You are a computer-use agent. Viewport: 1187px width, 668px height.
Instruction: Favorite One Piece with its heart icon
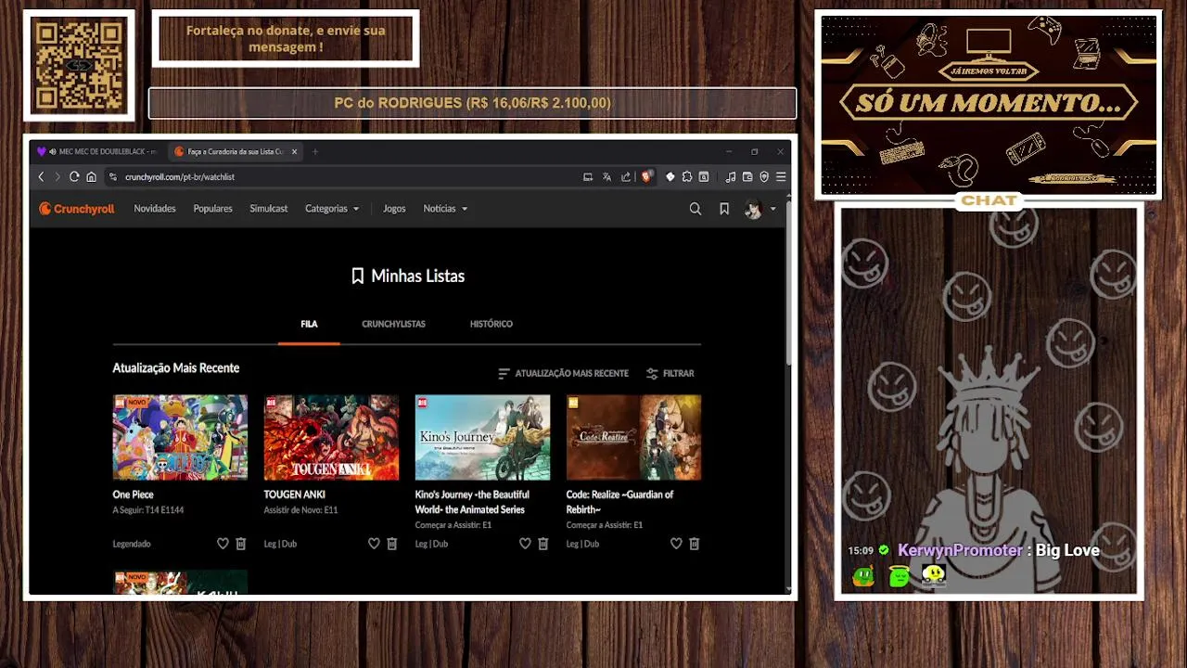pyautogui.click(x=223, y=544)
